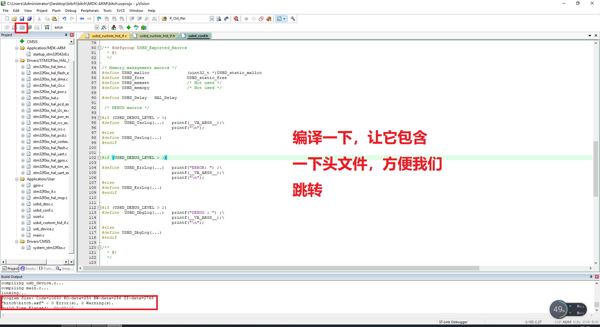Disable all breakpoints
Screen dimensions: 600x327
coord(261,18)
